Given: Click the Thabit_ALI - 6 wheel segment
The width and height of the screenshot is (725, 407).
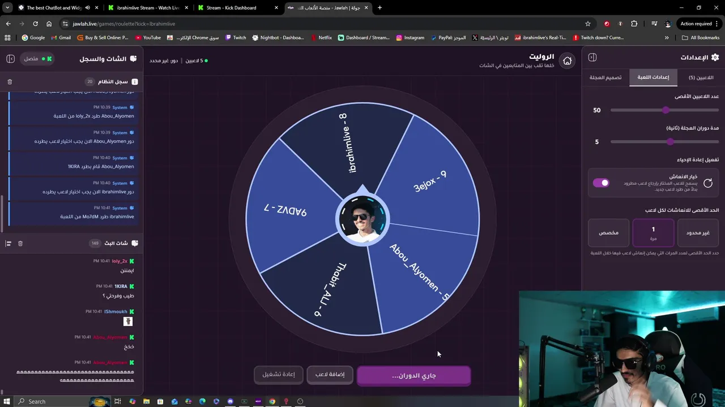Looking at the screenshot, I should (x=329, y=289).
